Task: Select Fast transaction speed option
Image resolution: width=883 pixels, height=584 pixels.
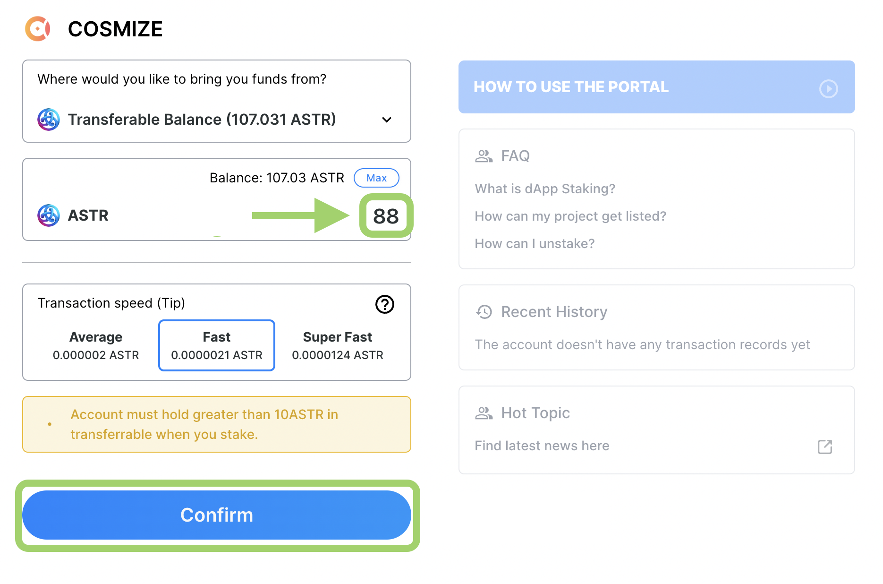Action: [217, 345]
